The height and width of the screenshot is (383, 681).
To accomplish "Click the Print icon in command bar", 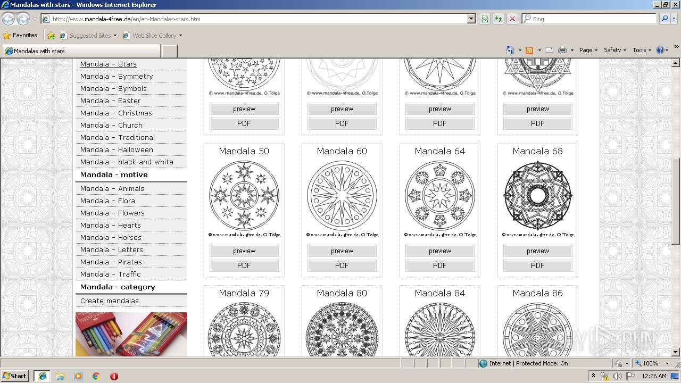I will (562, 50).
